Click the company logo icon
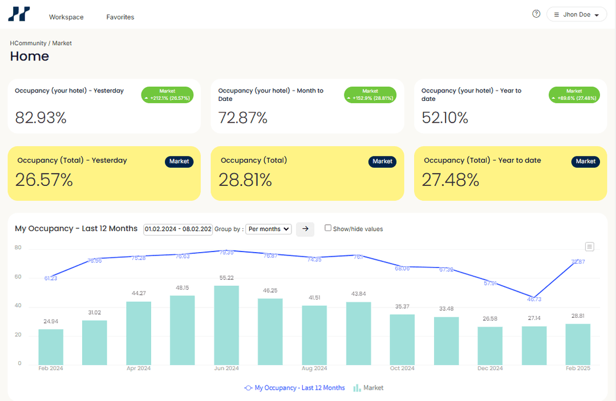The image size is (616, 401). click(x=19, y=14)
